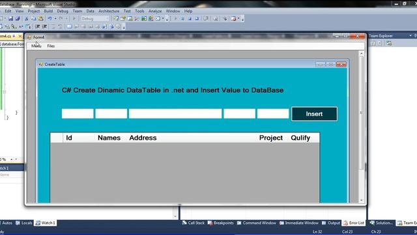This screenshot has width=417, height=235.
Task: Click the Paste clipboard icon
Action: pyautogui.click(x=40, y=19)
